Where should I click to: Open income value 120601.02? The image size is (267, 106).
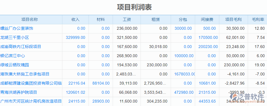pyautogui.click(x=75, y=93)
